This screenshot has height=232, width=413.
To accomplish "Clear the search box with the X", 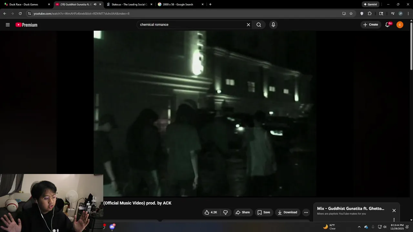I will click(248, 25).
